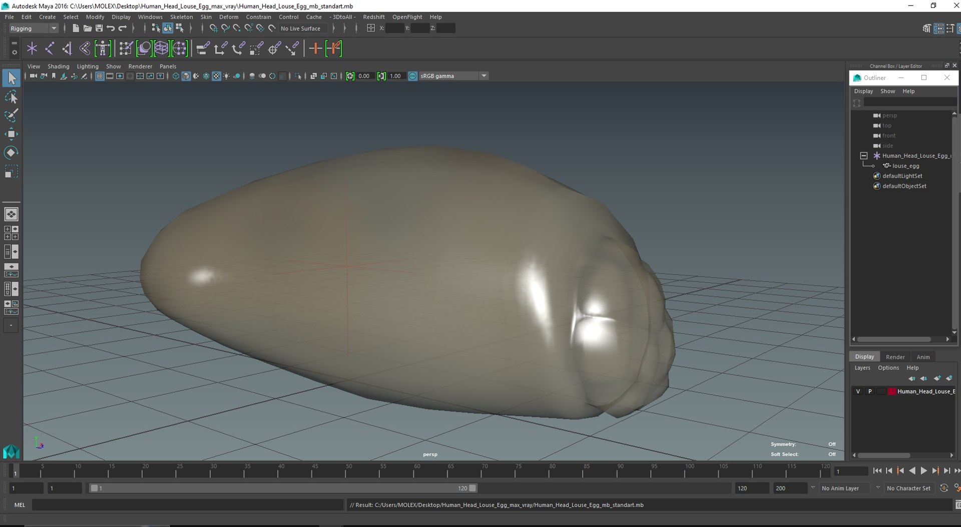
Task: Click the No Live Surface field
Action: coord(302,29)
